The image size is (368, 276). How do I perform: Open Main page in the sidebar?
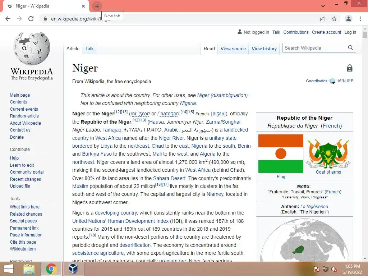pyautogui.click(x=20, y=95)
